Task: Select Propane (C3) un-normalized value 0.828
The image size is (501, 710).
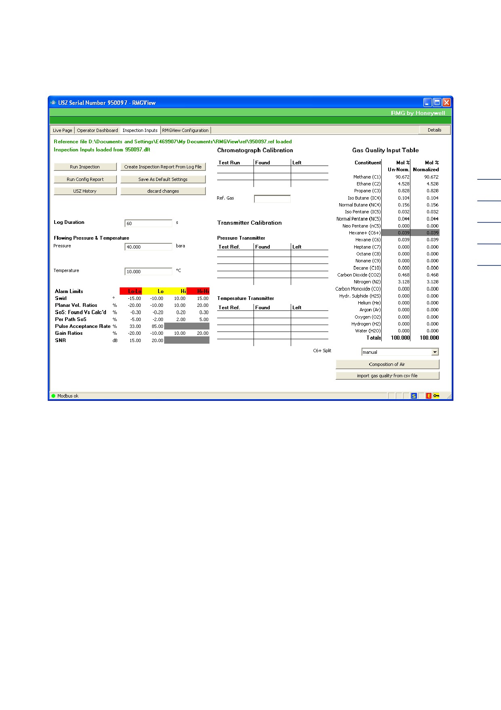Action: coord(404,191)
